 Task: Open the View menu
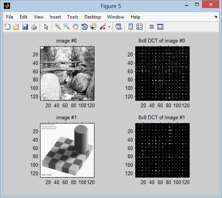(39, 17)
